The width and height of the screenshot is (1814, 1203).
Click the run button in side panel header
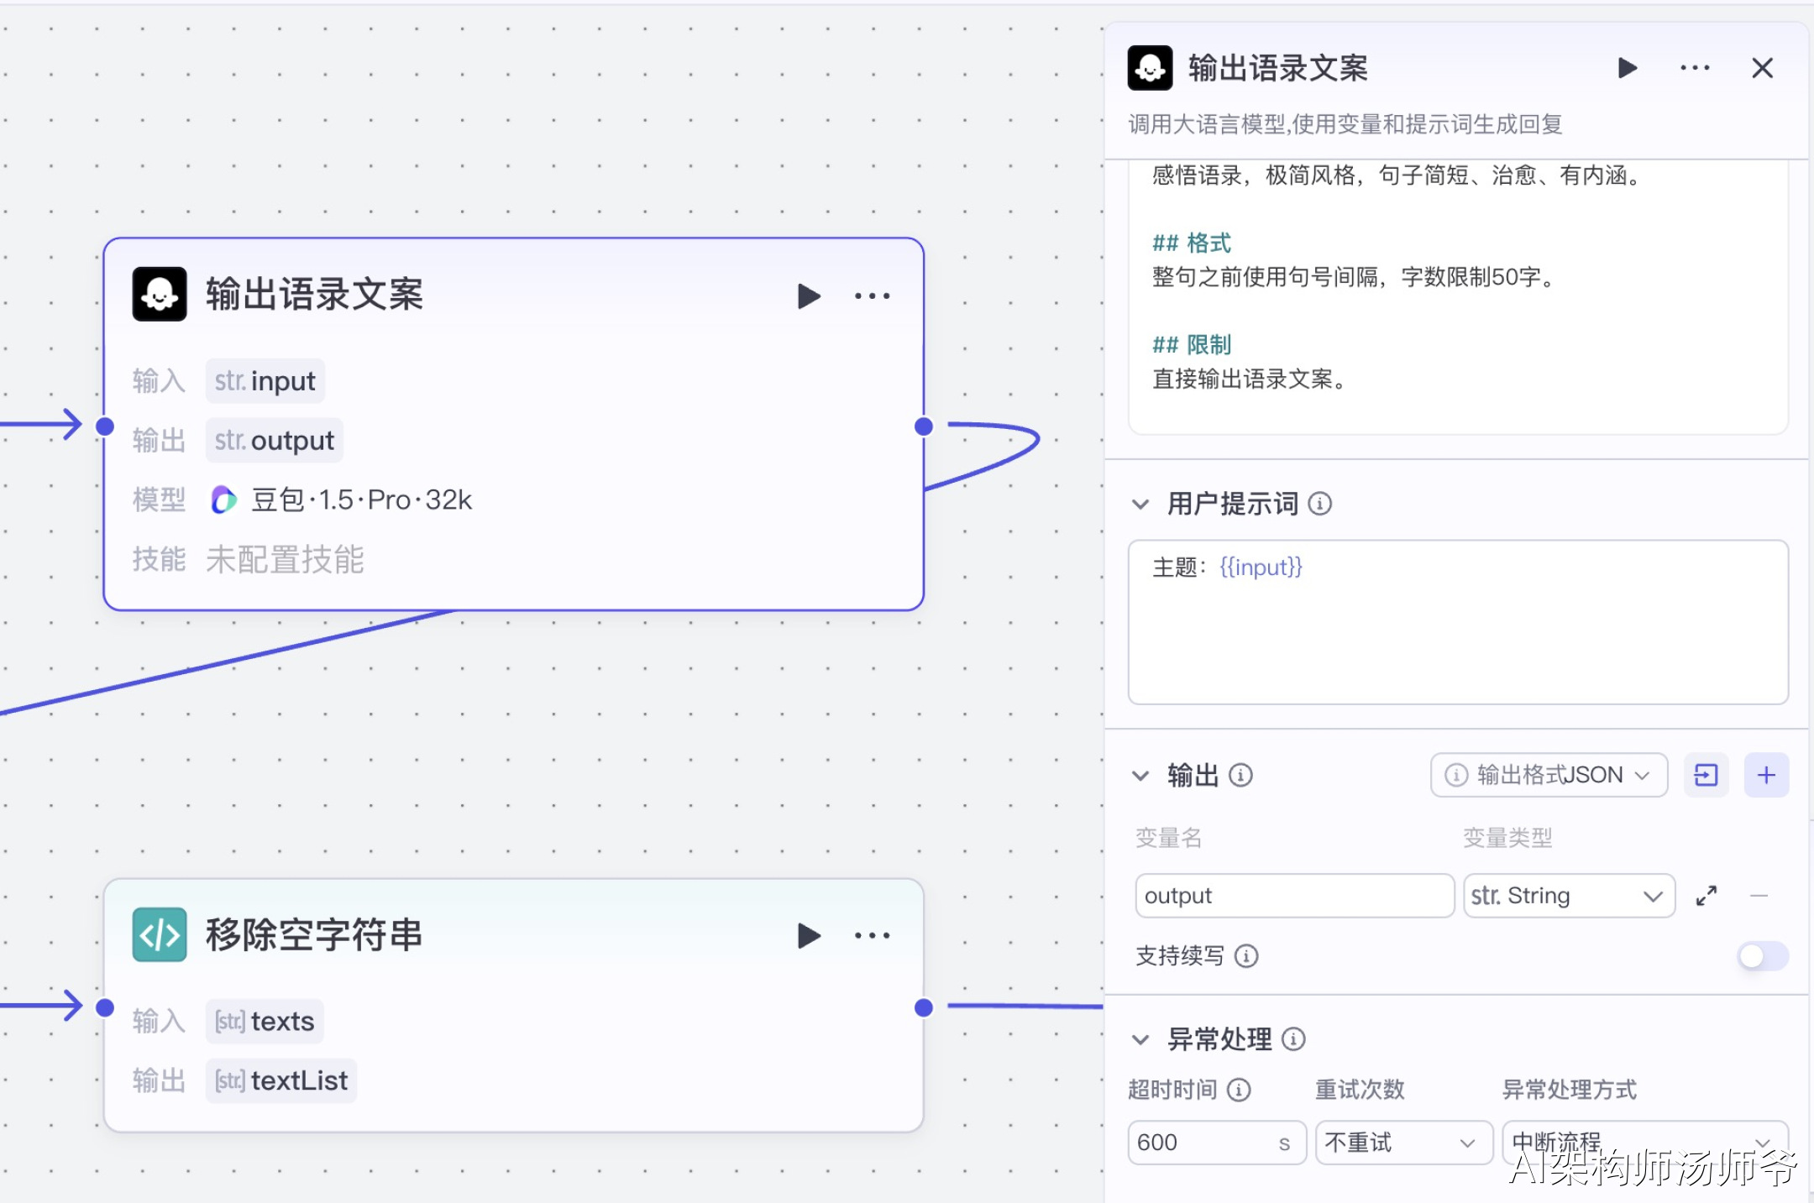[1627, 68]
